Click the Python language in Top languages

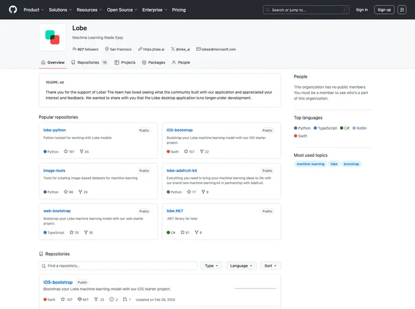point(302,128)
